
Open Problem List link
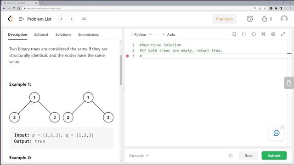click(39, 19)
